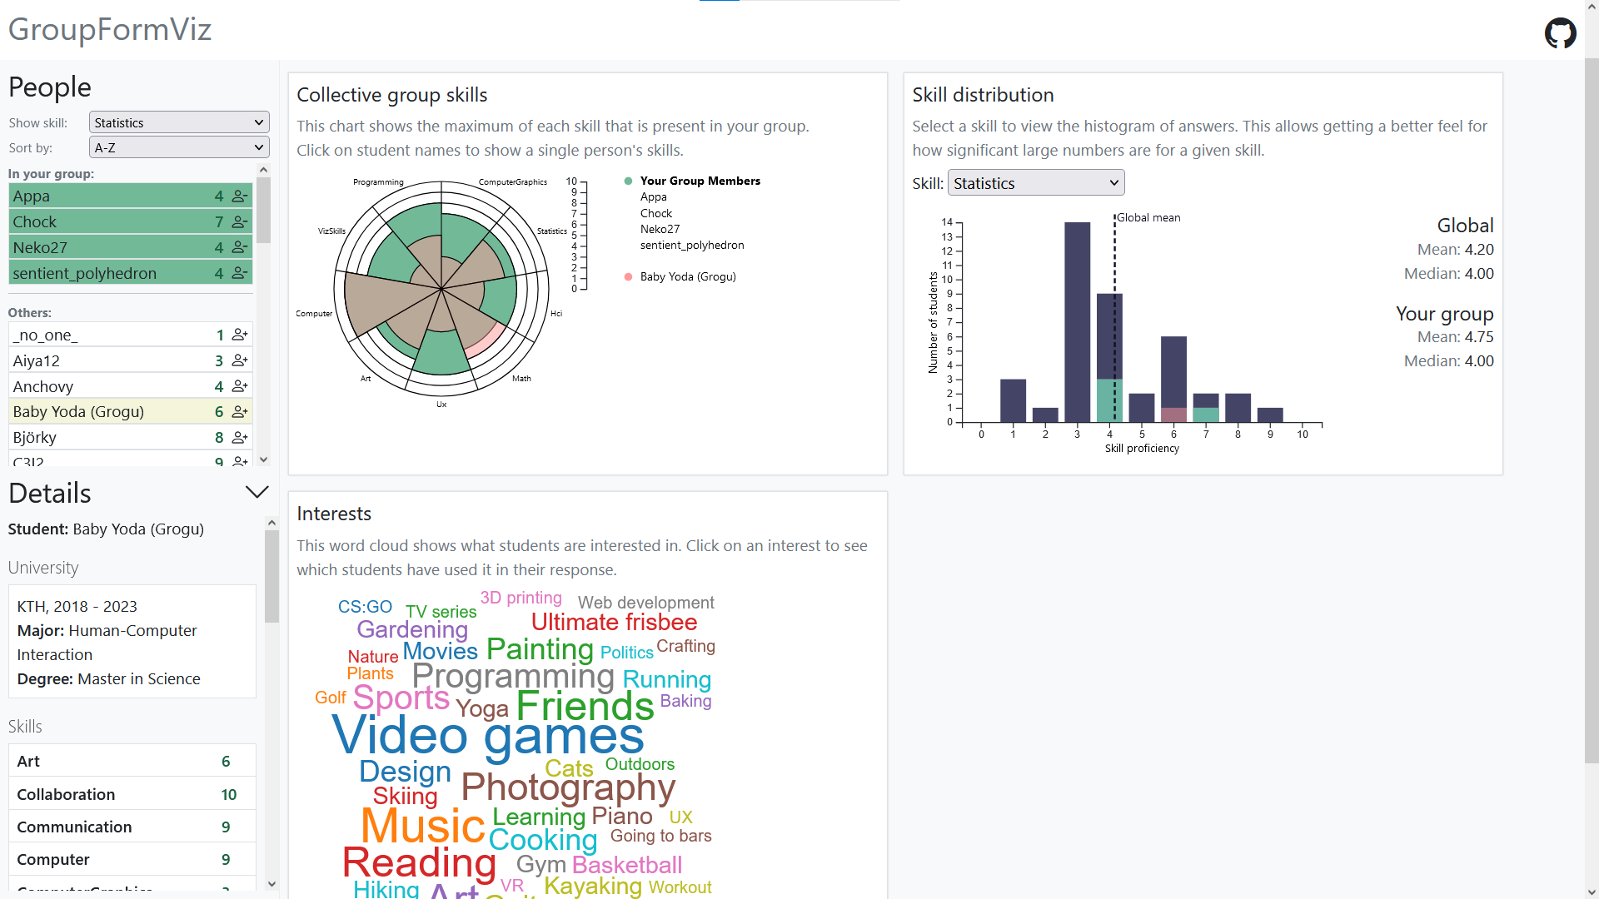Viewport: 1599px width, 899px height.
Task: Click the 'Running' interest word
Action: (x=667, y=679)
